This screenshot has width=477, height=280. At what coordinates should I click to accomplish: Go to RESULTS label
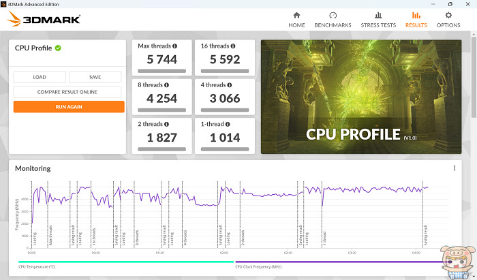click(x=416, y=25)
